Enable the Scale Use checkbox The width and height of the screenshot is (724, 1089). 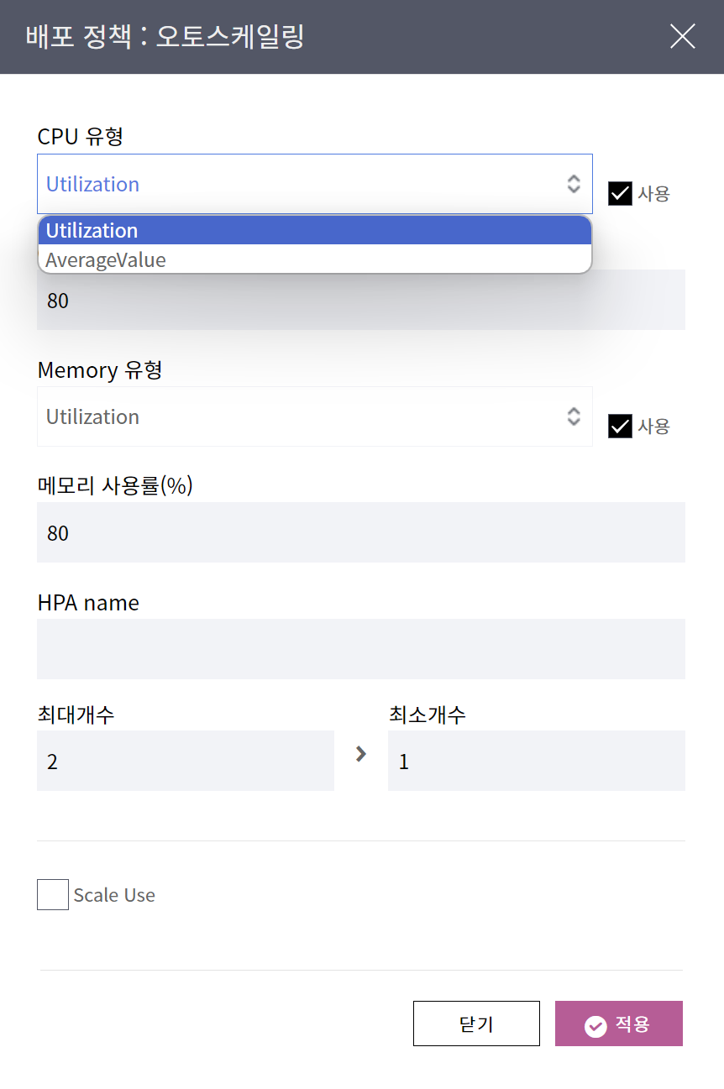coord(53,895)
